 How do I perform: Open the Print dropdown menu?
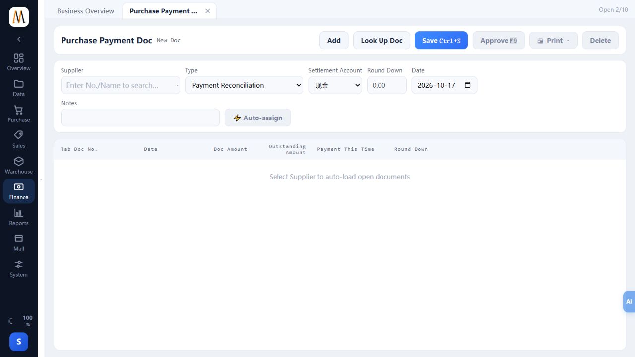pos(554,41)
